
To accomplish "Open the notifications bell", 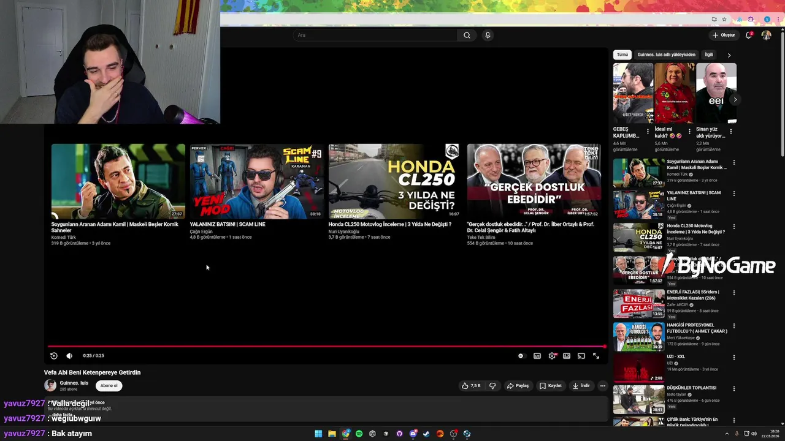I will pos(749,35).
